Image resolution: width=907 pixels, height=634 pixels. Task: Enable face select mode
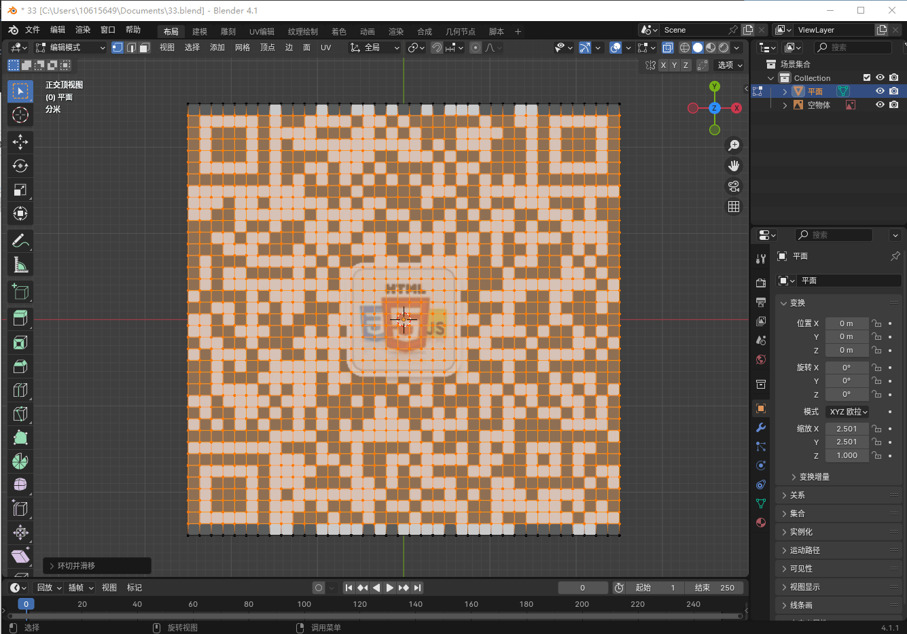[x=144, y=48]
